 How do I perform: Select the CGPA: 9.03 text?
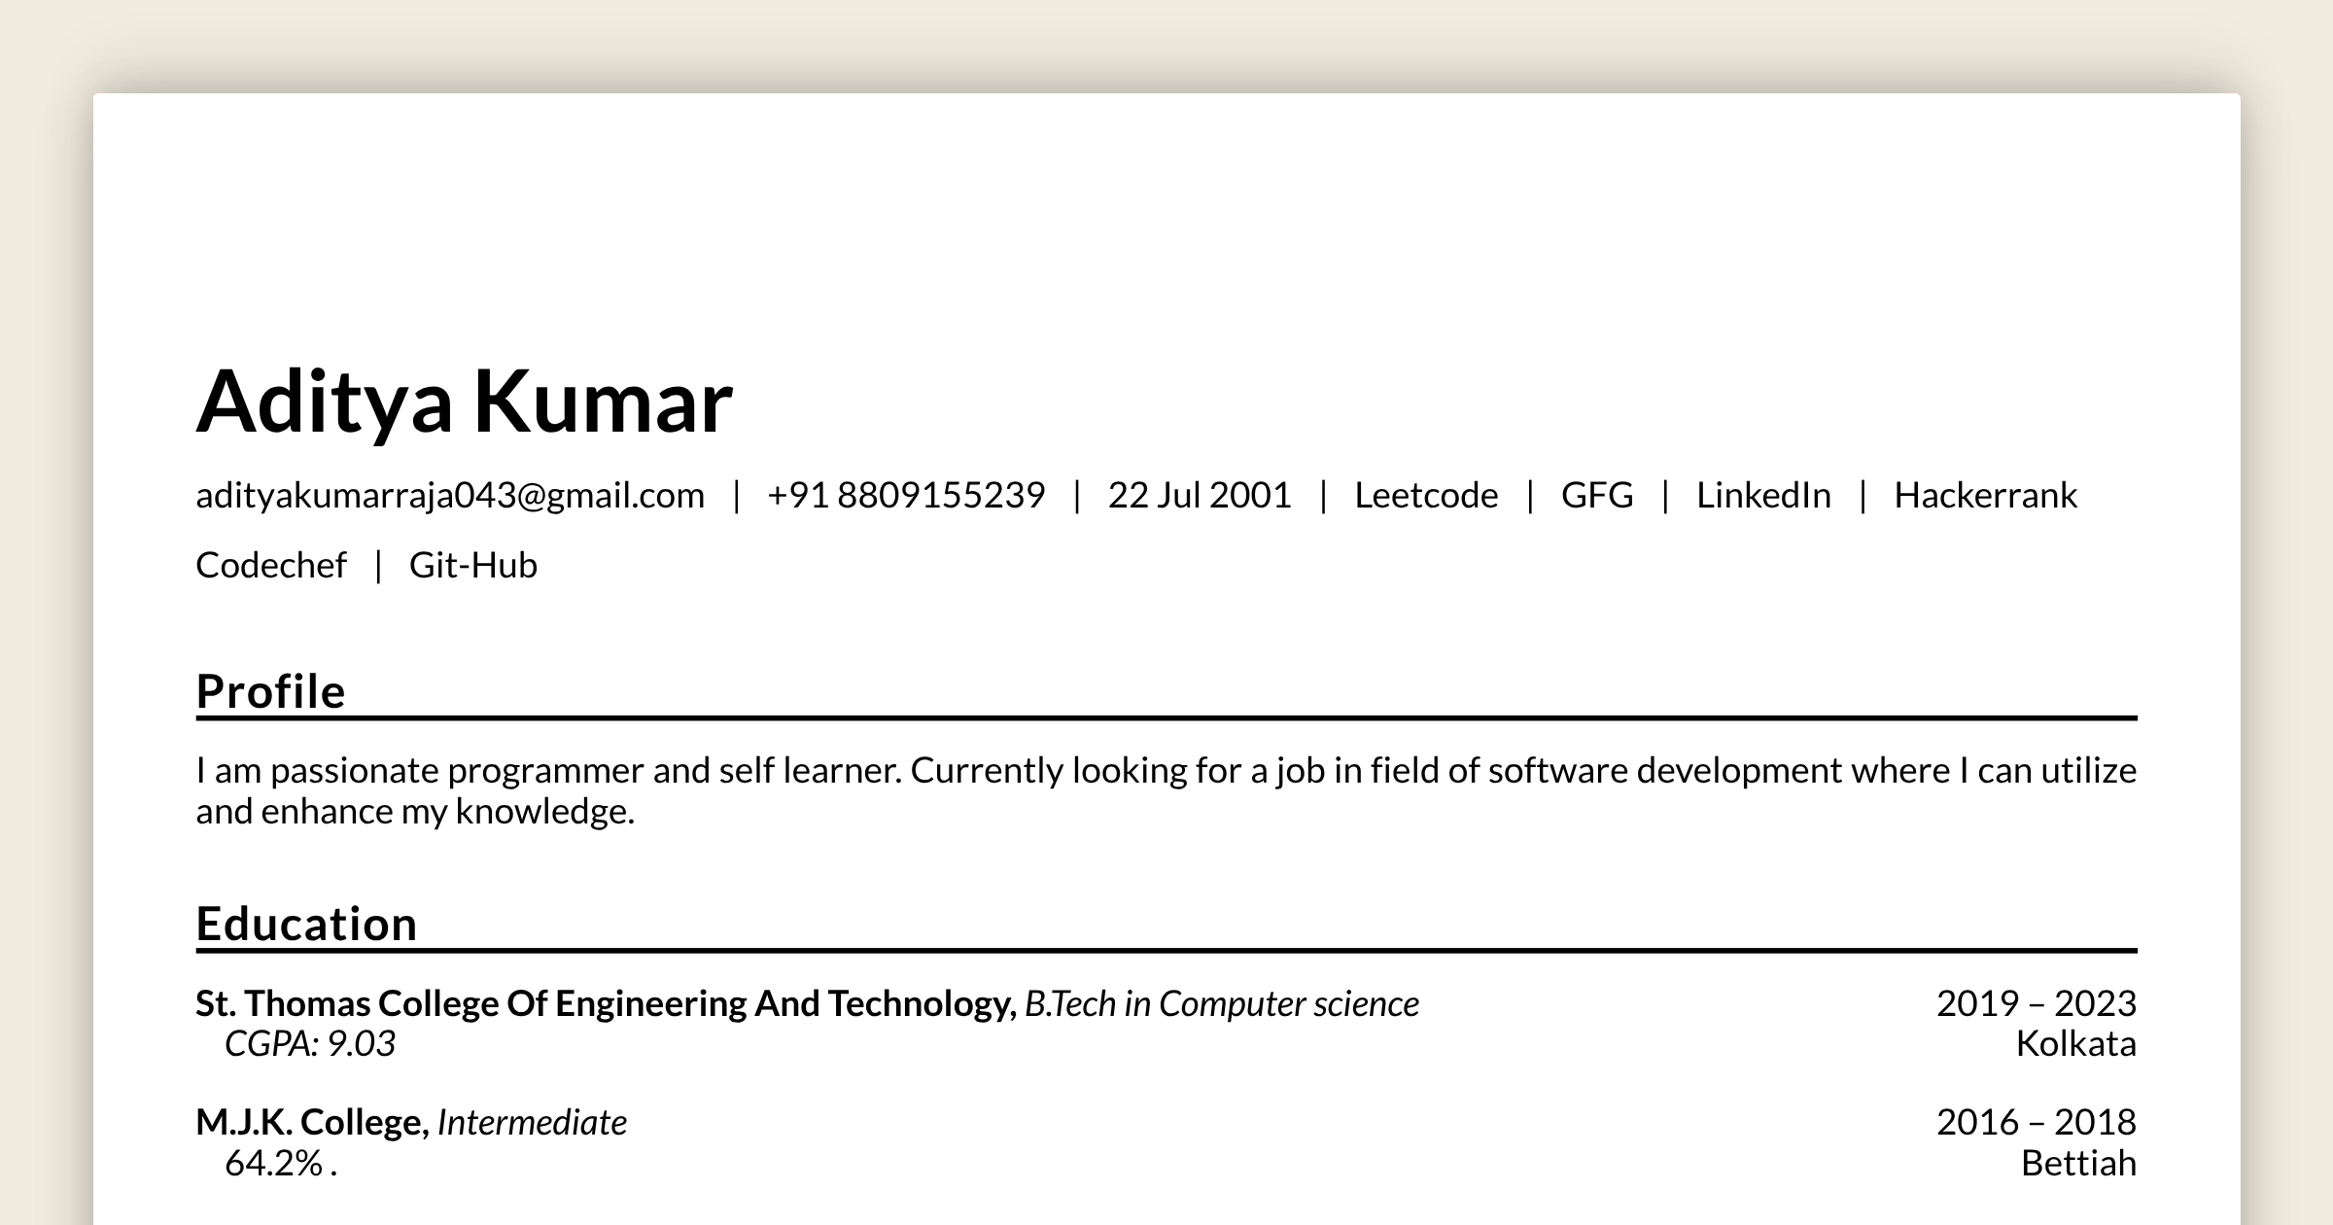coord(310,1044)
